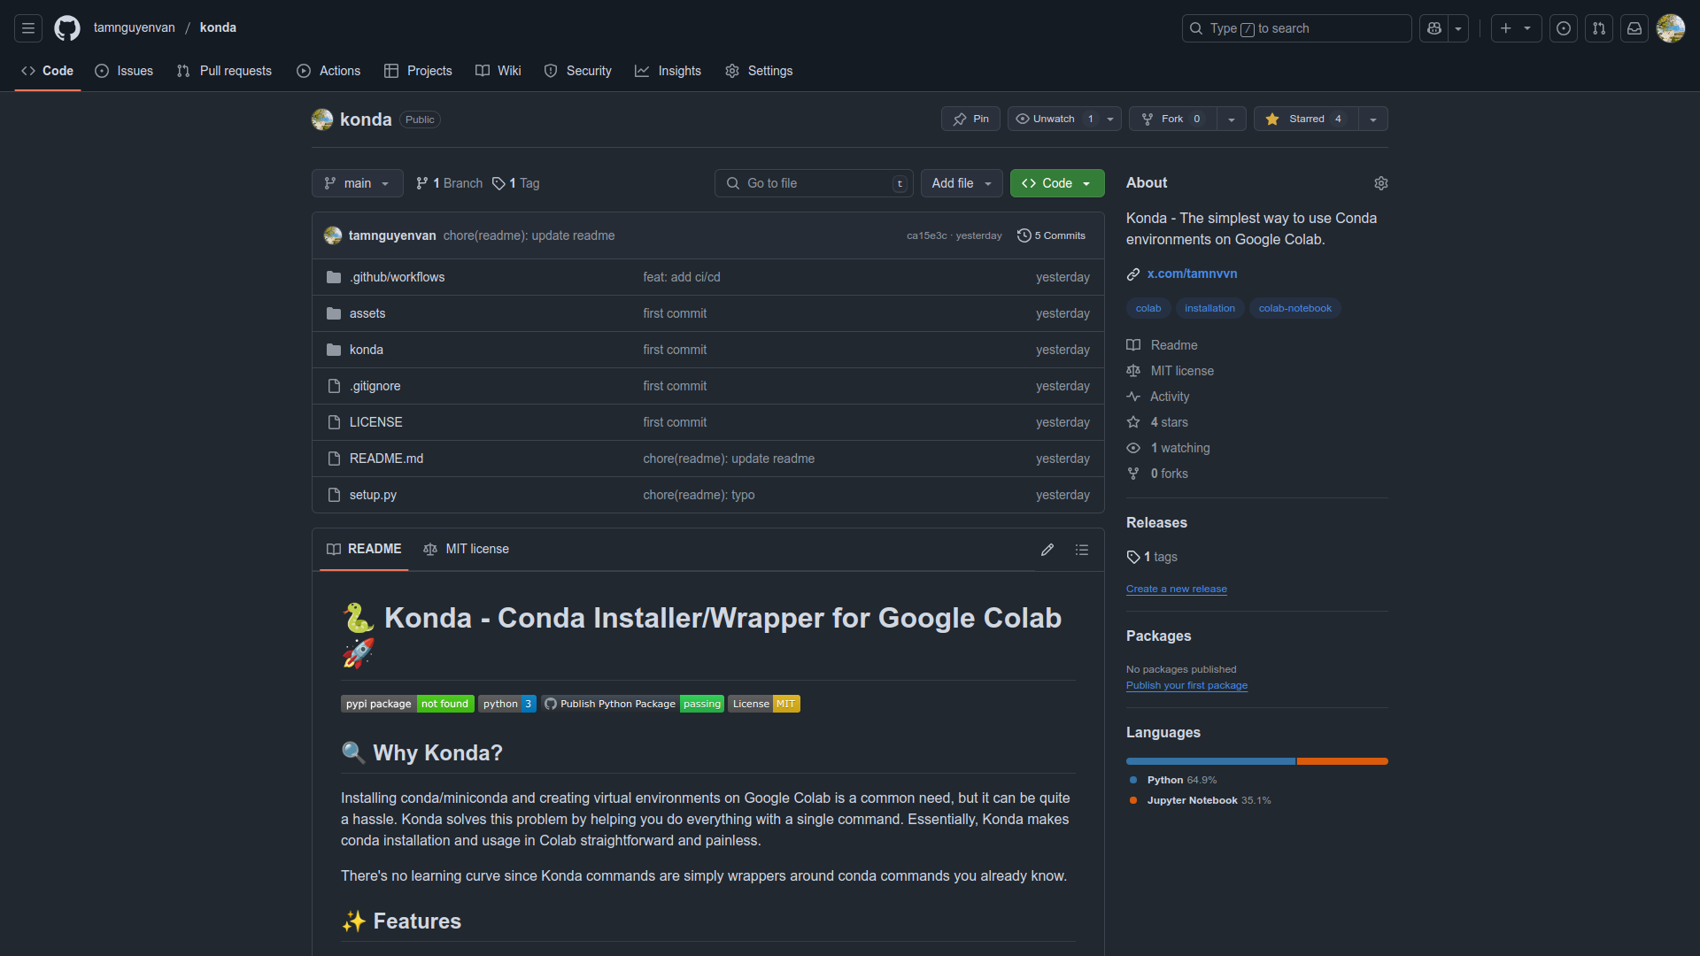Open the commit author avatar for tamnguyenvan
1700x956 pixels.
click(x=333, y=235)
